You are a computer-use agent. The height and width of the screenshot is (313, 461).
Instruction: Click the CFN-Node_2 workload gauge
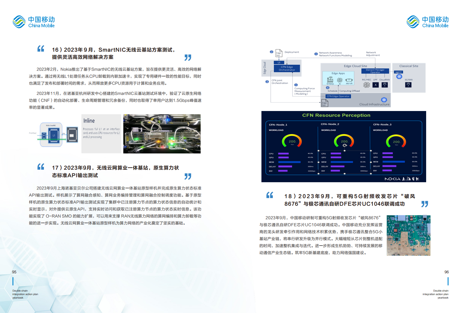point(344,141)
